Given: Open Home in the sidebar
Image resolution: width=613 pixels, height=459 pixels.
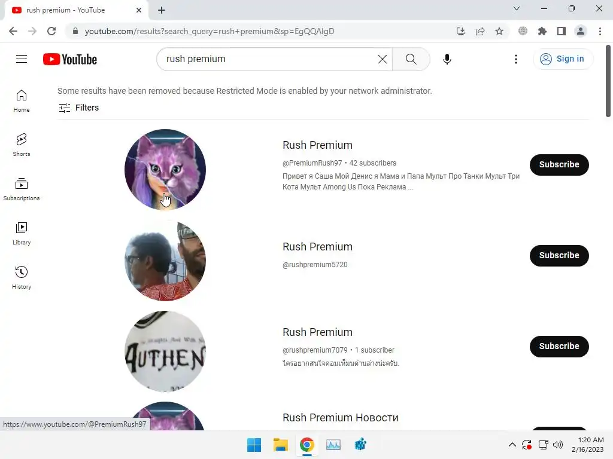Looking at the screenshot, I should (x=22, y=100).
